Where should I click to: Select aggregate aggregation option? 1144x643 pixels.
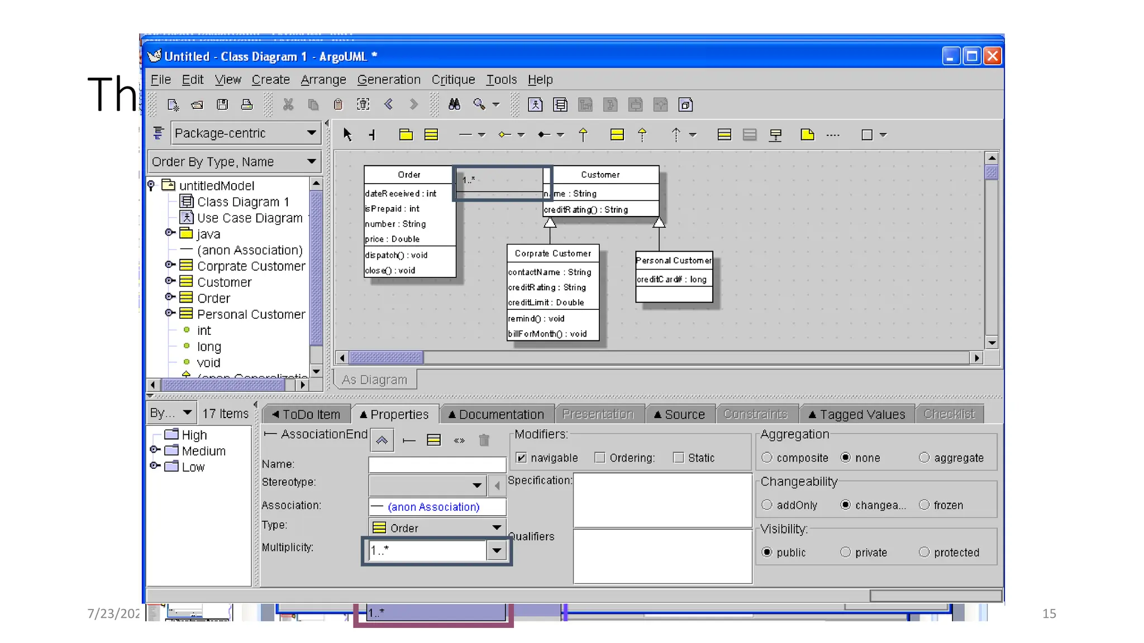(924, 458)
